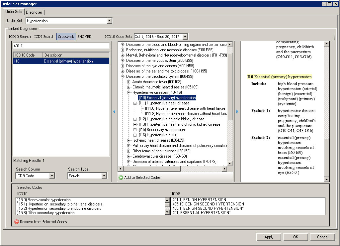Image resolution: width=340 pixels, height=246 pixels.
Task: Collapse Hypertensive diseases (I10-I16) node
Action: pyautogui.click(x=128, y=92)
